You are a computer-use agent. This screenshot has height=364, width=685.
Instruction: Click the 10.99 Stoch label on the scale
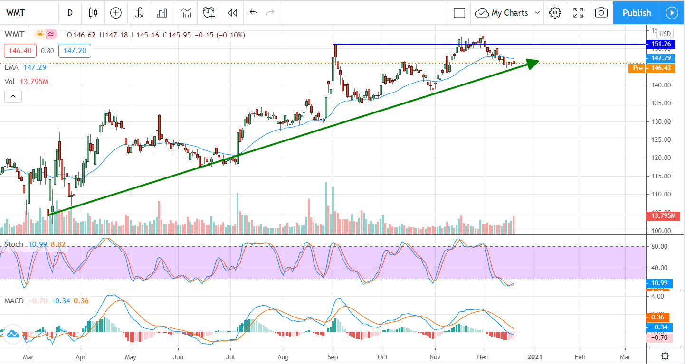659,283
